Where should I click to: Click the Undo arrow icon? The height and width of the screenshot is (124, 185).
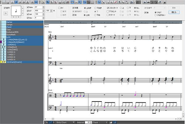(131, 2)
